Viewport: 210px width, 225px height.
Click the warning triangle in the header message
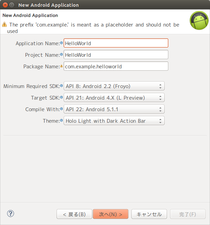[4, 24]
